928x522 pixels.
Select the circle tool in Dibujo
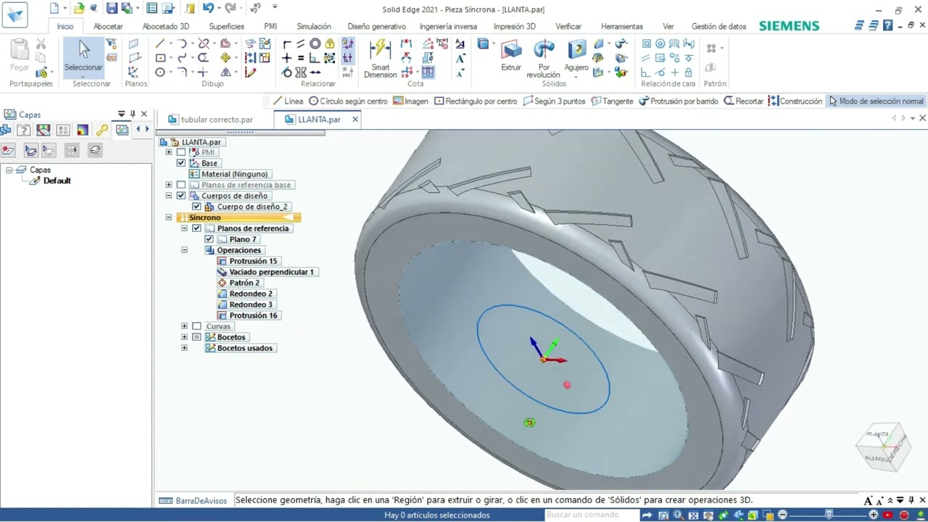(x=160, y=72)
